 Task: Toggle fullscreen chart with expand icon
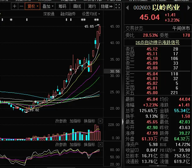(118, 6)
